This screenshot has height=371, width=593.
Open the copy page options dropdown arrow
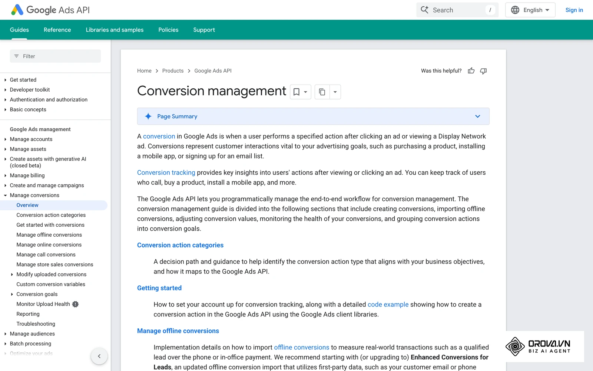(335, 92)
